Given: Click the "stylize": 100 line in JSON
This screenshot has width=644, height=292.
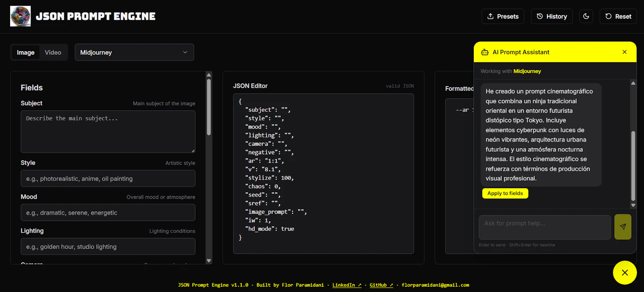Looking at the screenshot, I should click(x=269, y=178).
